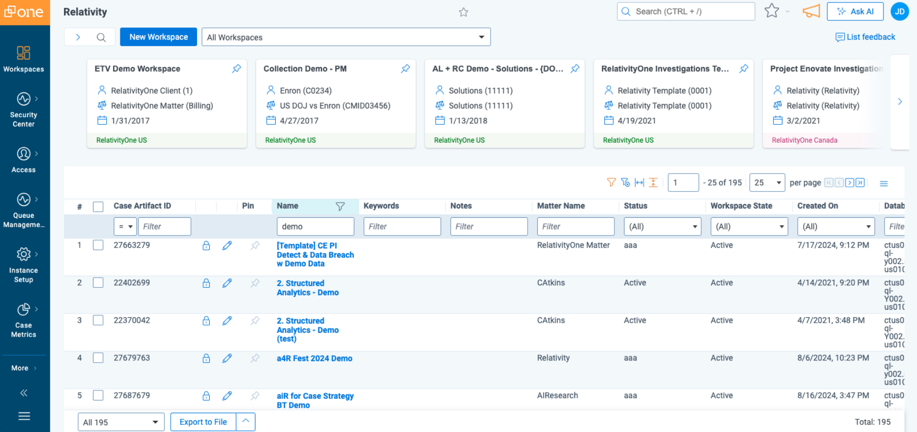This screenshot has width=917, height=432.
Task: Click the New Workspace button
Action: (158, 37)
